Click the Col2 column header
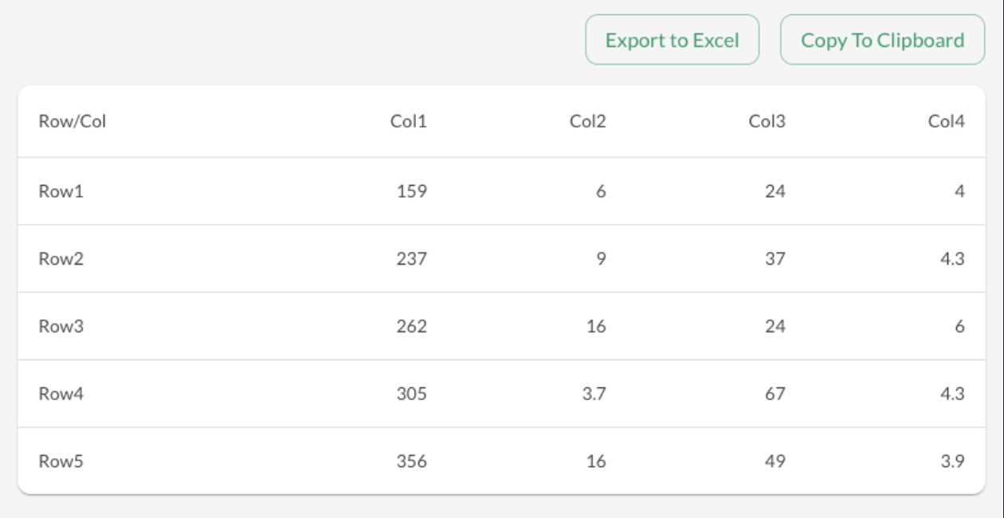Screen dimensions: 1004x518 coord(587,122)
